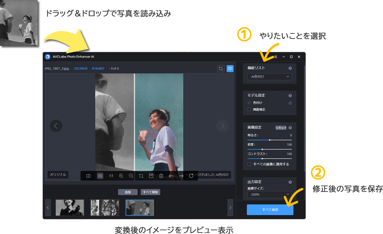The image size is (383, 234).
Task: Select the first thumbnail of woman with camera
Action: (x=70, y=207)
